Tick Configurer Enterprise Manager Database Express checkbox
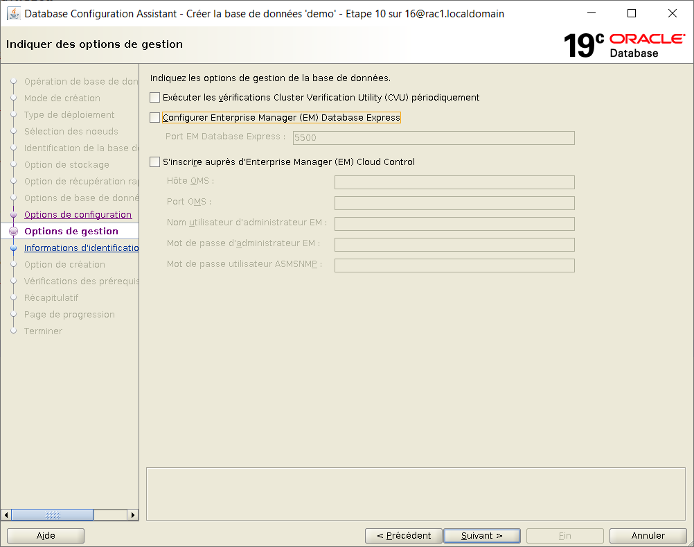The width and height of the screenshot is (694, 547). point(154,117)
